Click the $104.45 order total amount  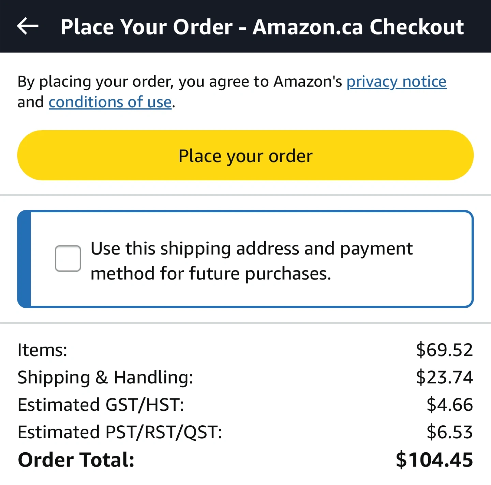coord(434,460)
